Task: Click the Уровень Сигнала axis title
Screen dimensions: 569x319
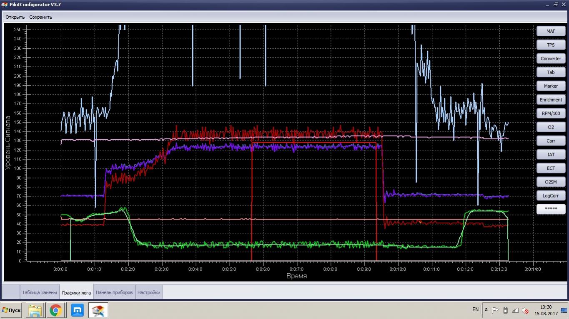Action: (8, 142)
